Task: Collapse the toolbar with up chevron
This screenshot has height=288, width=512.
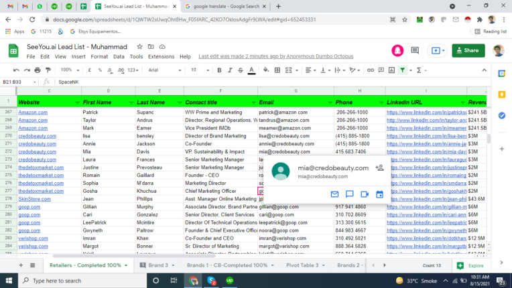Action: pos(484,70)
